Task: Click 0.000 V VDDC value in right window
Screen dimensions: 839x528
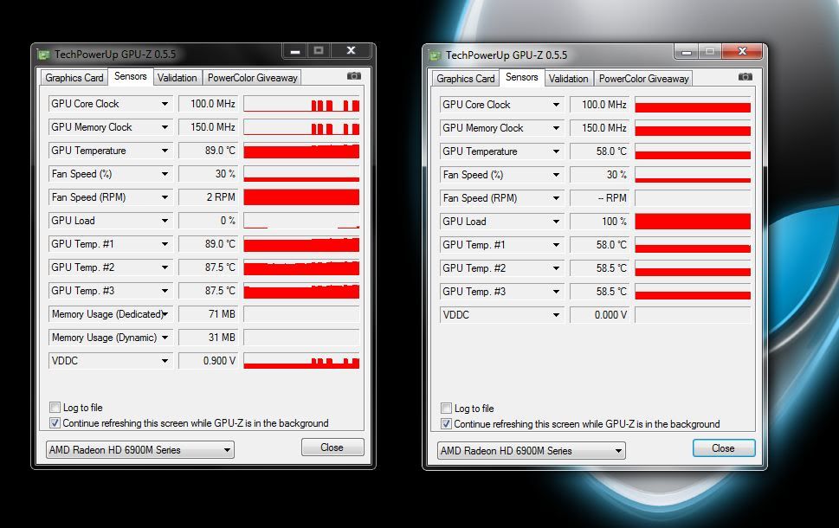Action: coord(599,315)
